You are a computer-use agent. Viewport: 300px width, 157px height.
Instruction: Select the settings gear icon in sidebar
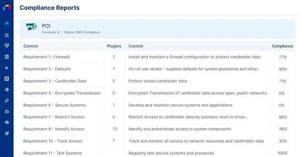click(x=7, y=90)
